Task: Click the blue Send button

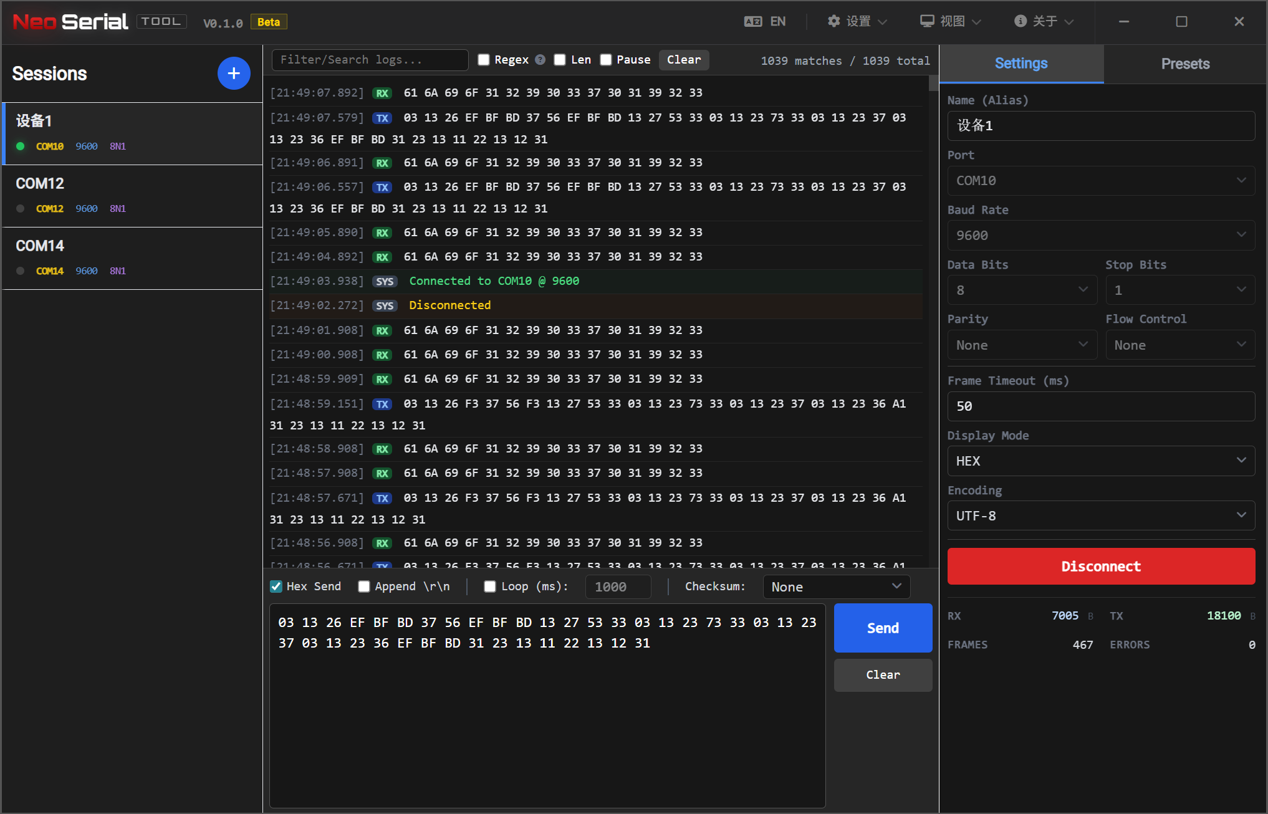Action: [883, 628]
